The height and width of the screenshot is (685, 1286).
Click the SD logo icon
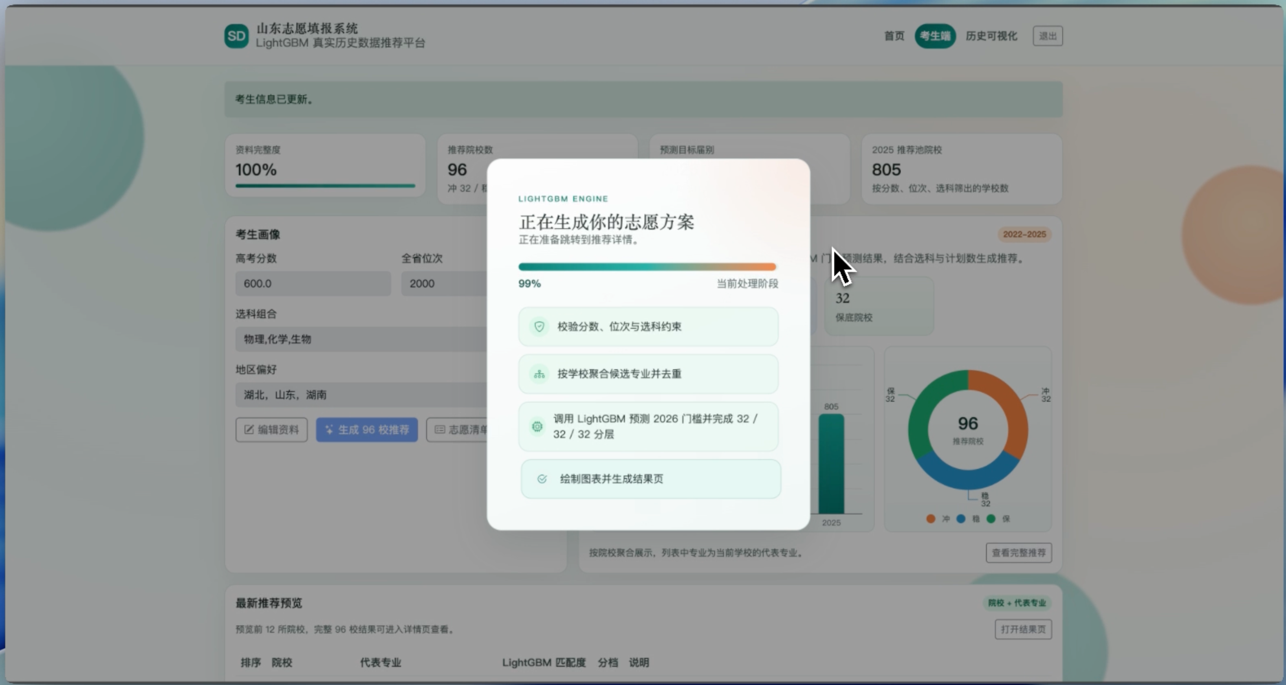pyautogui.click(x=236, y=36)
